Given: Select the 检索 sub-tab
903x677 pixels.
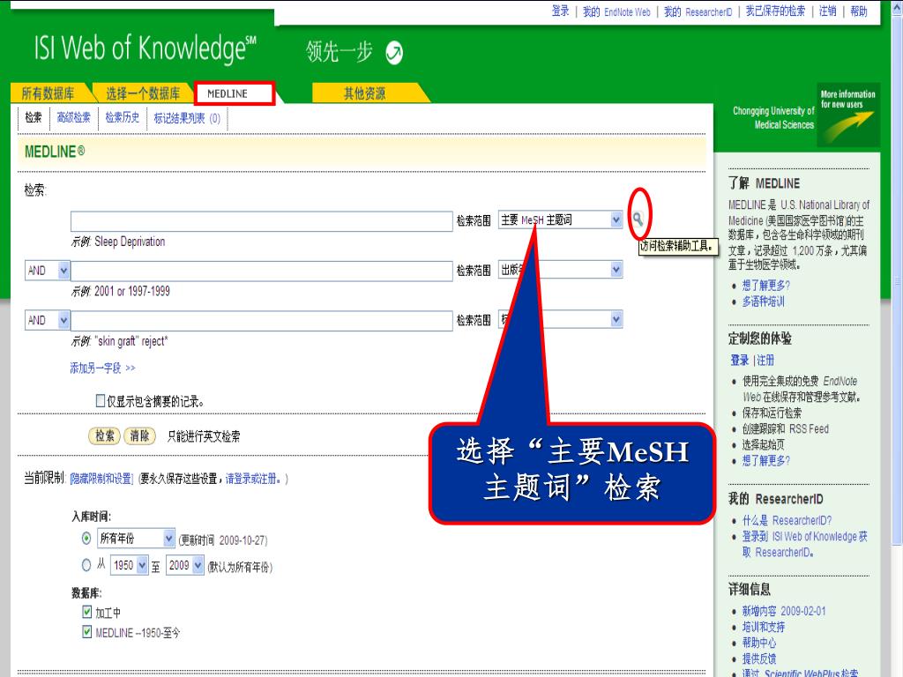Looking at the screenshot, I should [34, 117].
